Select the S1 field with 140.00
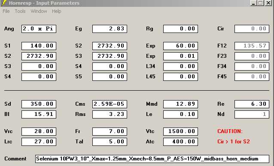Image resolution: width=274 pixels, height=166 pixels. 39,46
